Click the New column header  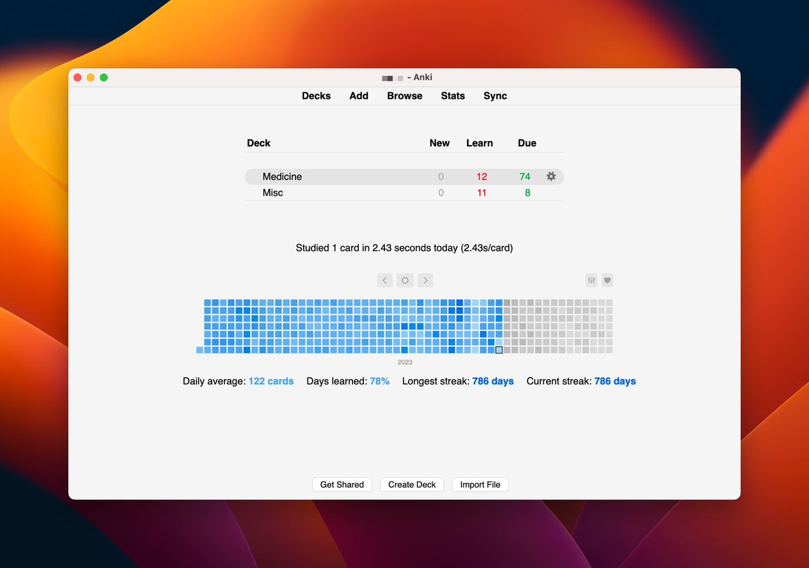click(x=440, y=143)
